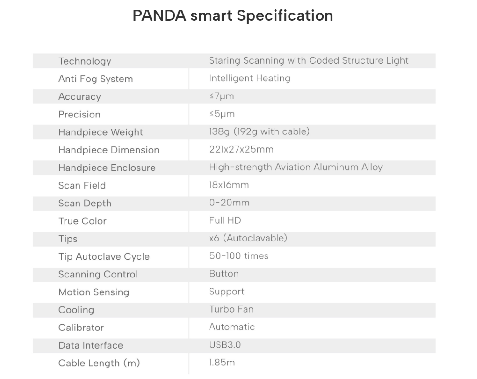
Task: Click the Scan Depth label
Action: [x=85, y=204]
